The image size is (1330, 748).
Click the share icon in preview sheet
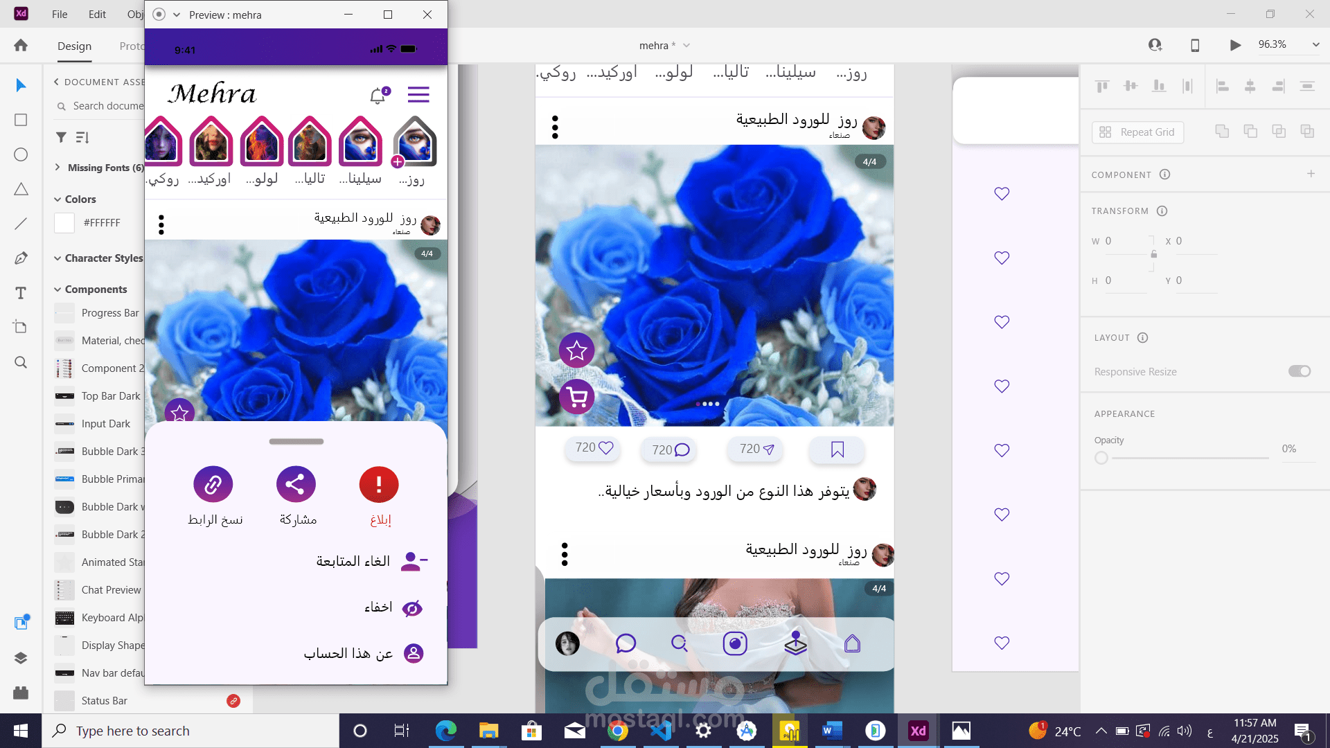tap(296, 484)
